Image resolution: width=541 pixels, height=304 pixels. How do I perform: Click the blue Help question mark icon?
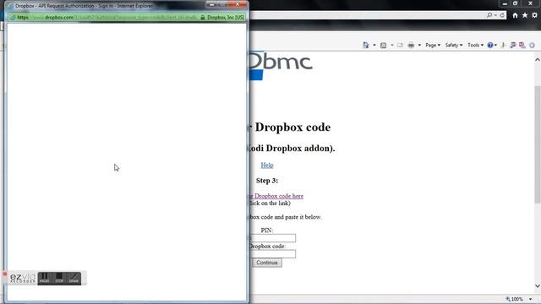click(x=490, y=45)
